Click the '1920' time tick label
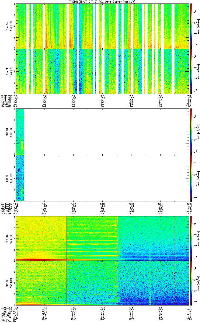 pos(131,319)
